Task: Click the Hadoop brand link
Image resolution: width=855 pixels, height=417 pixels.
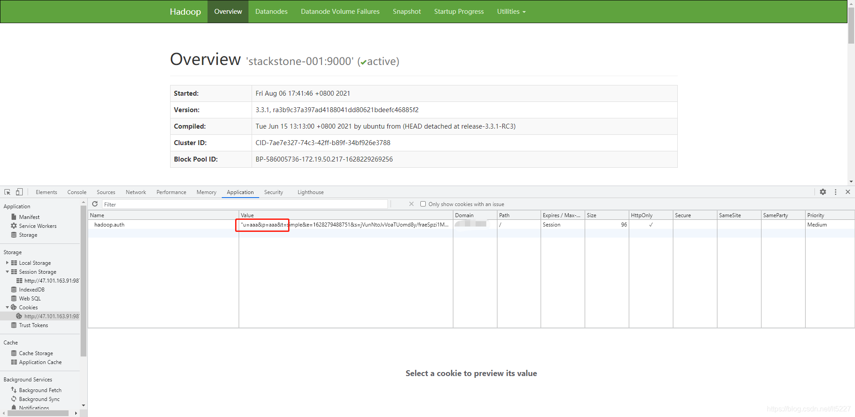Action: (185, 12)
